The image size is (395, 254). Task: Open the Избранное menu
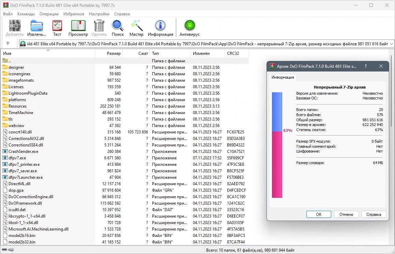74,14
